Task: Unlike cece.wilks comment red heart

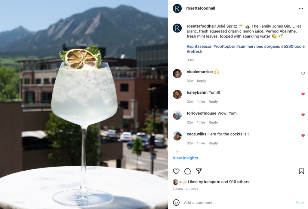Action: point(303,136)
